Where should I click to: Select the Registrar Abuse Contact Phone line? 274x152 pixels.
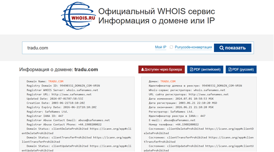click(64, 124)
